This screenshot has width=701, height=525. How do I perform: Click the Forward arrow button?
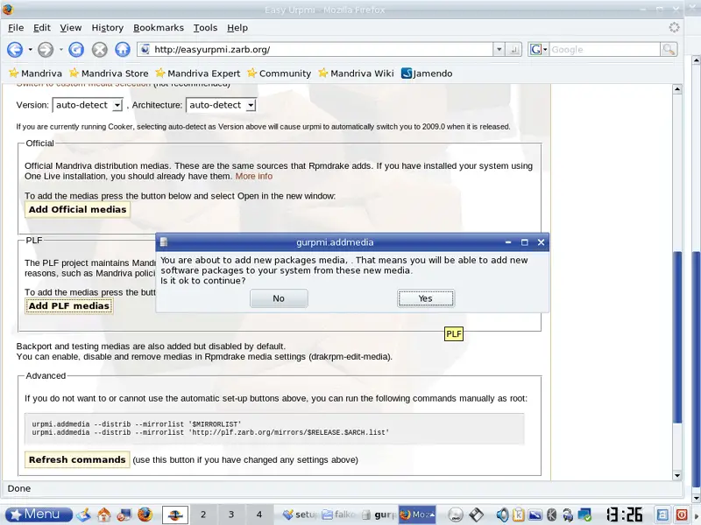click(46, 50)
